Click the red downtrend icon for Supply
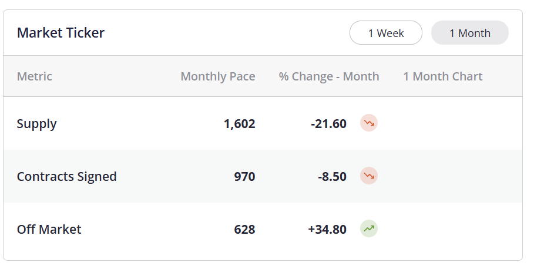 (x=369, y=123)
